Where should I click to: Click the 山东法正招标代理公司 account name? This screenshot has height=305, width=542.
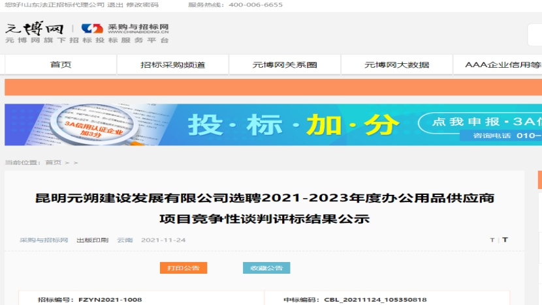(63, 5)
